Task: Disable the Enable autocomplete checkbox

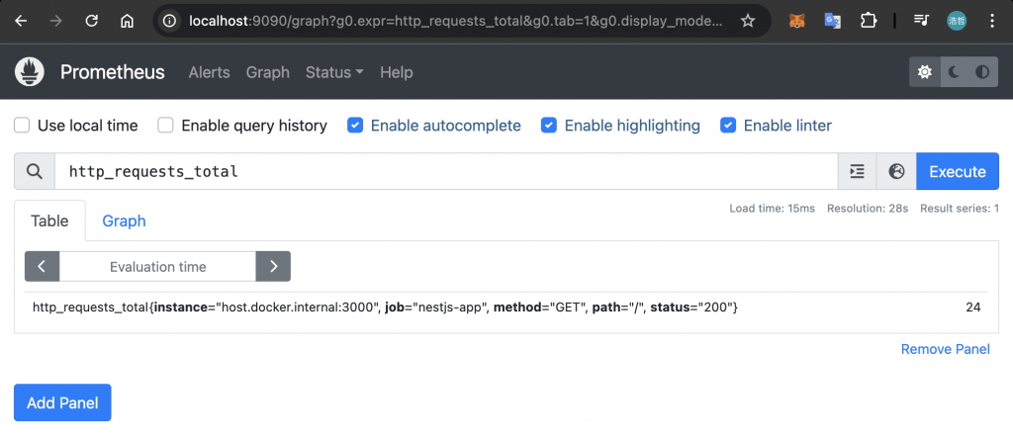Action: (x=355, y=126)
